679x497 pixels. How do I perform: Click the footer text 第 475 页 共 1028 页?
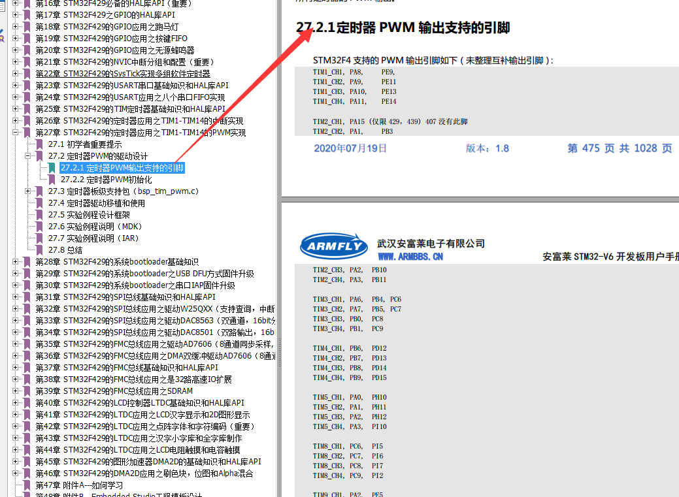(620, 148)
